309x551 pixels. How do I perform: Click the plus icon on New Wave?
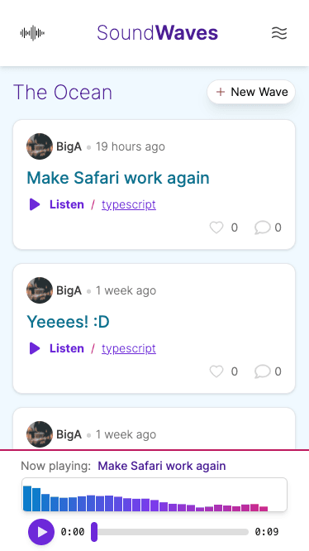[221, 92]
